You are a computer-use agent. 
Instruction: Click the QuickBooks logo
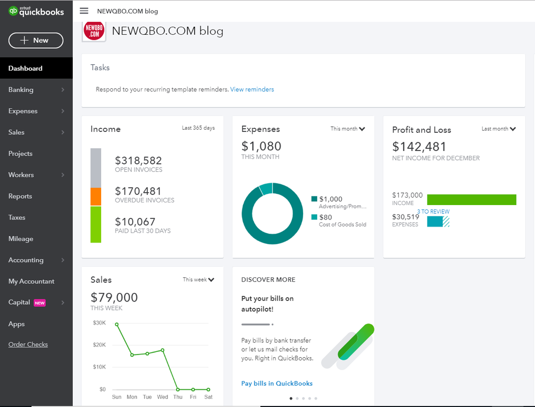[36, 11]
